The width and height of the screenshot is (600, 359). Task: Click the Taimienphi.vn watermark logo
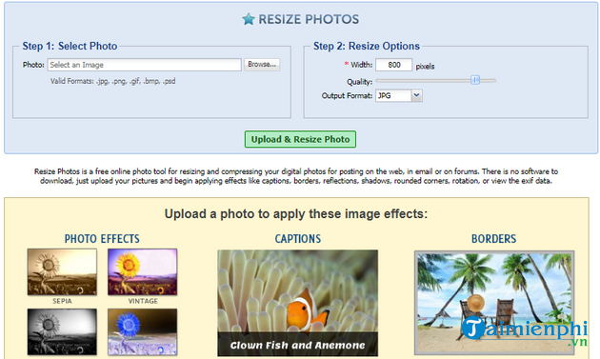pyautogui.click(x=525, y=330)
